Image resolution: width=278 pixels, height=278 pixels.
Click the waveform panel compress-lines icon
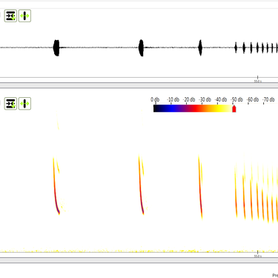click(10, 16)
